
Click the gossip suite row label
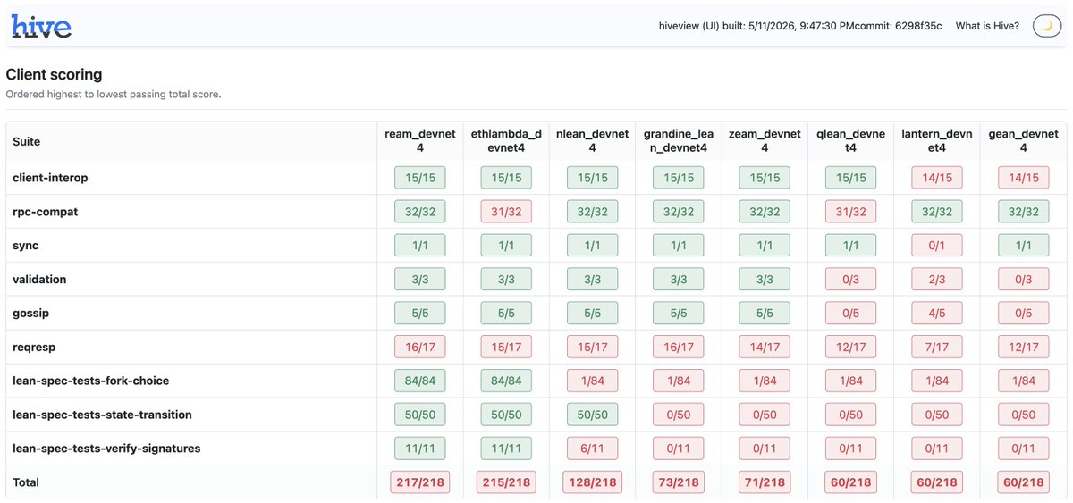tap(31, 314)
